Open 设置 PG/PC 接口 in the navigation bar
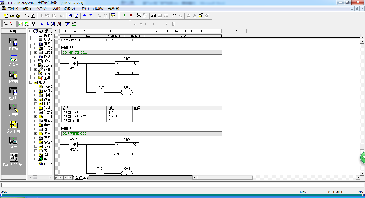 point(14,160)
